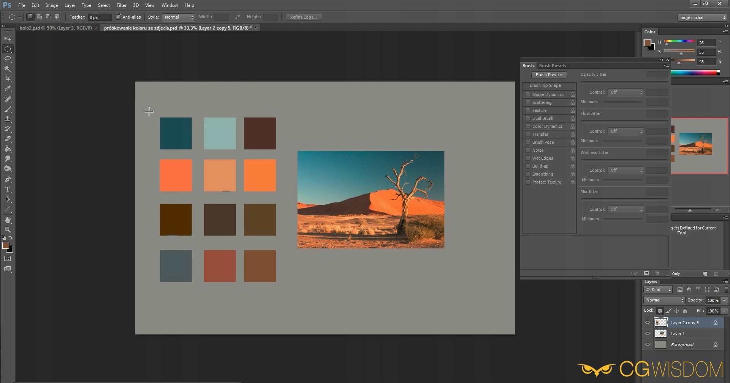Activate the Zoom tool

pyautogui.click(x=8, y=230)
